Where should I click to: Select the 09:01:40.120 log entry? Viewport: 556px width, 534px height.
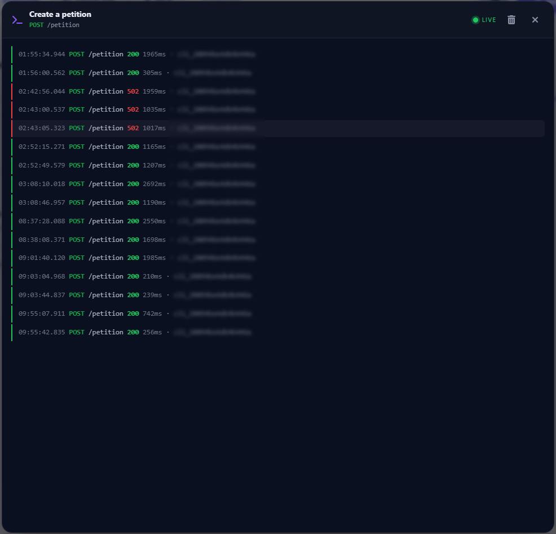[278, 258]
